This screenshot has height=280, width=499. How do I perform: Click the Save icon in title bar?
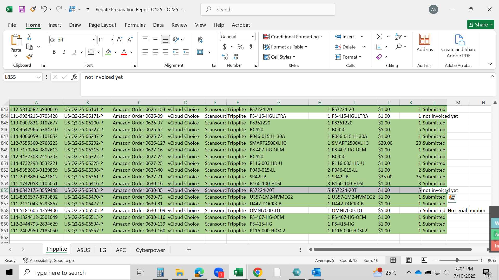22,10
